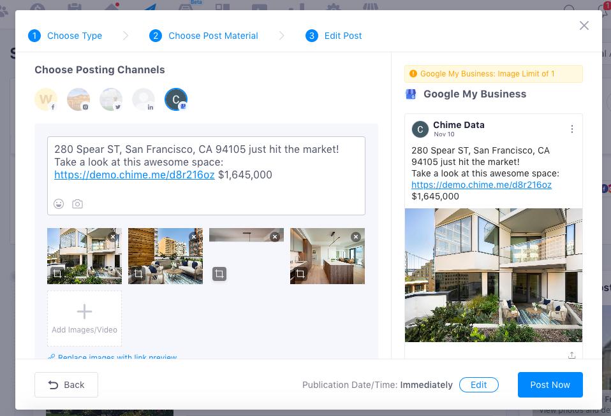This screenshot has height=416, width=611.
Task: Select the rooftop patio thumbnail
Action: [x=165, y=256]
